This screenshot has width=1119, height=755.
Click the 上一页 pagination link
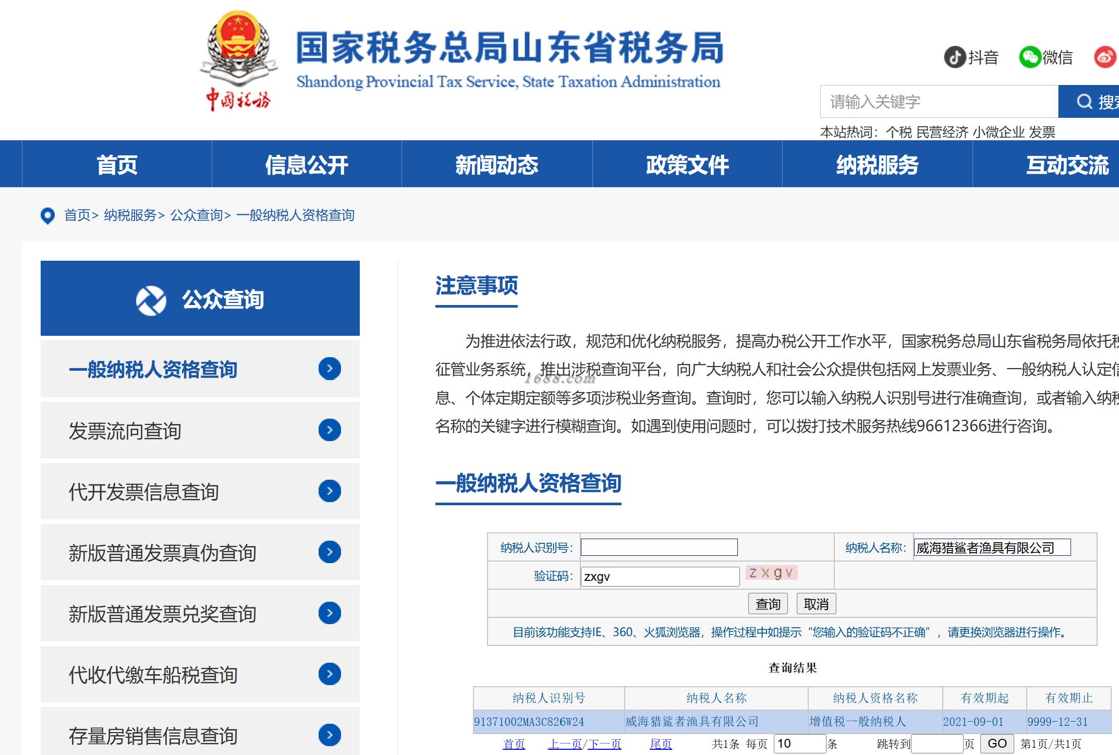click(x=565, y=744)
